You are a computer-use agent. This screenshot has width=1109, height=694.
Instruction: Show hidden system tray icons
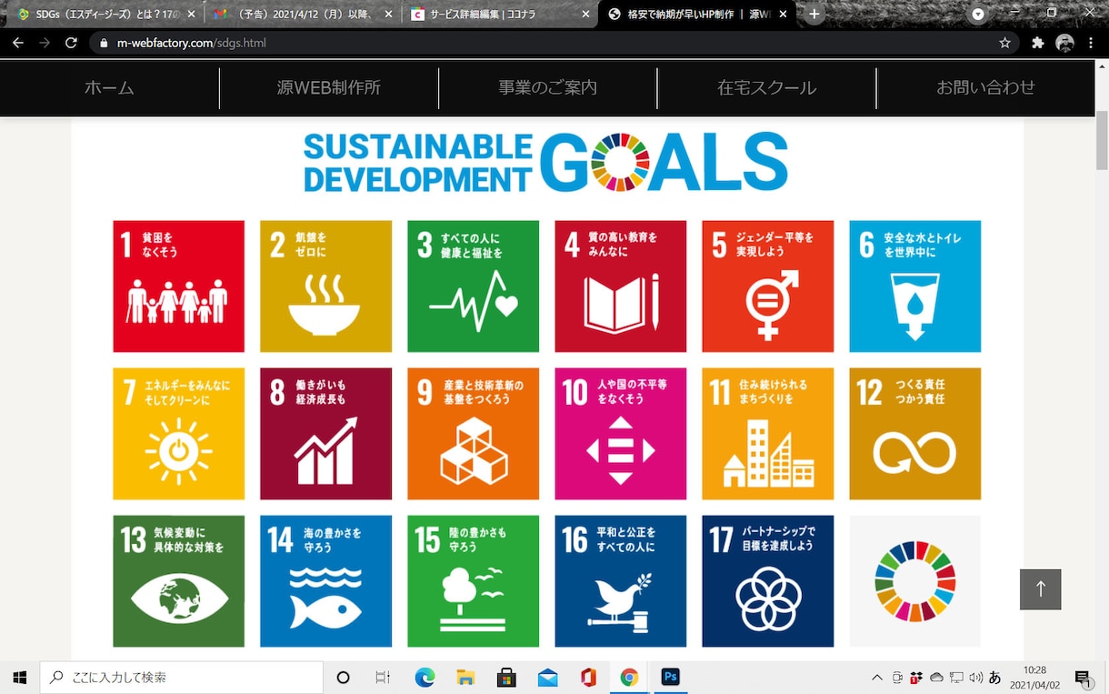click(877, 678)
